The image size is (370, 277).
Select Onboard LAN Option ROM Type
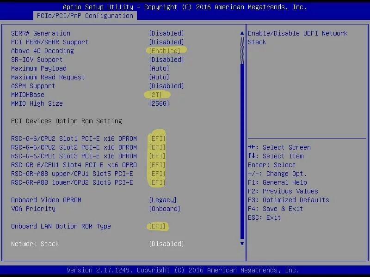click(x=61, y=226)
